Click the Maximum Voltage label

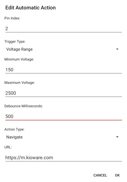coord(19,83)
